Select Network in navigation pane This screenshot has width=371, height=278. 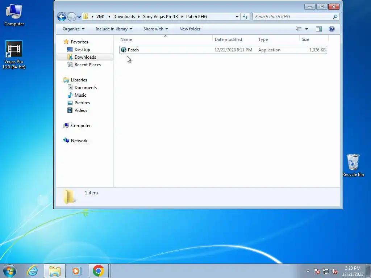click(x=79, y=141)
